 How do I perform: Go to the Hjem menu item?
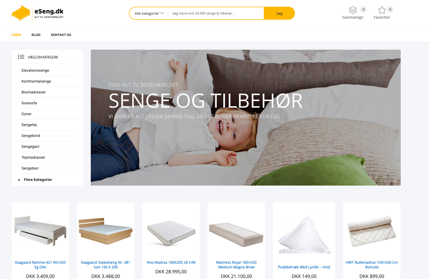coord(16,35)
